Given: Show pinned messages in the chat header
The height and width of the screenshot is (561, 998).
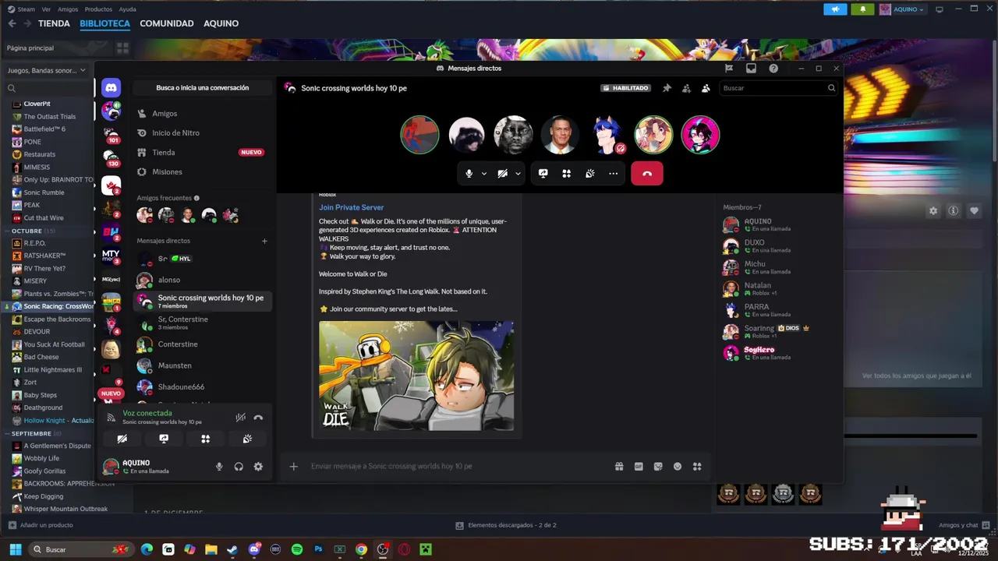Looking at the screenshot, I should click(x=667, y=88).
